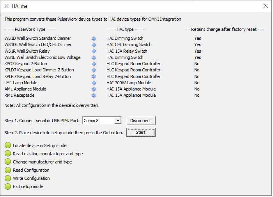The image size is (273, 197).
Task: Click the Disconnect button
Action: [141, 121]
